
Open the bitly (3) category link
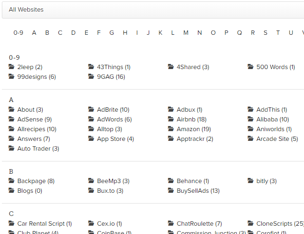point(266,181)
